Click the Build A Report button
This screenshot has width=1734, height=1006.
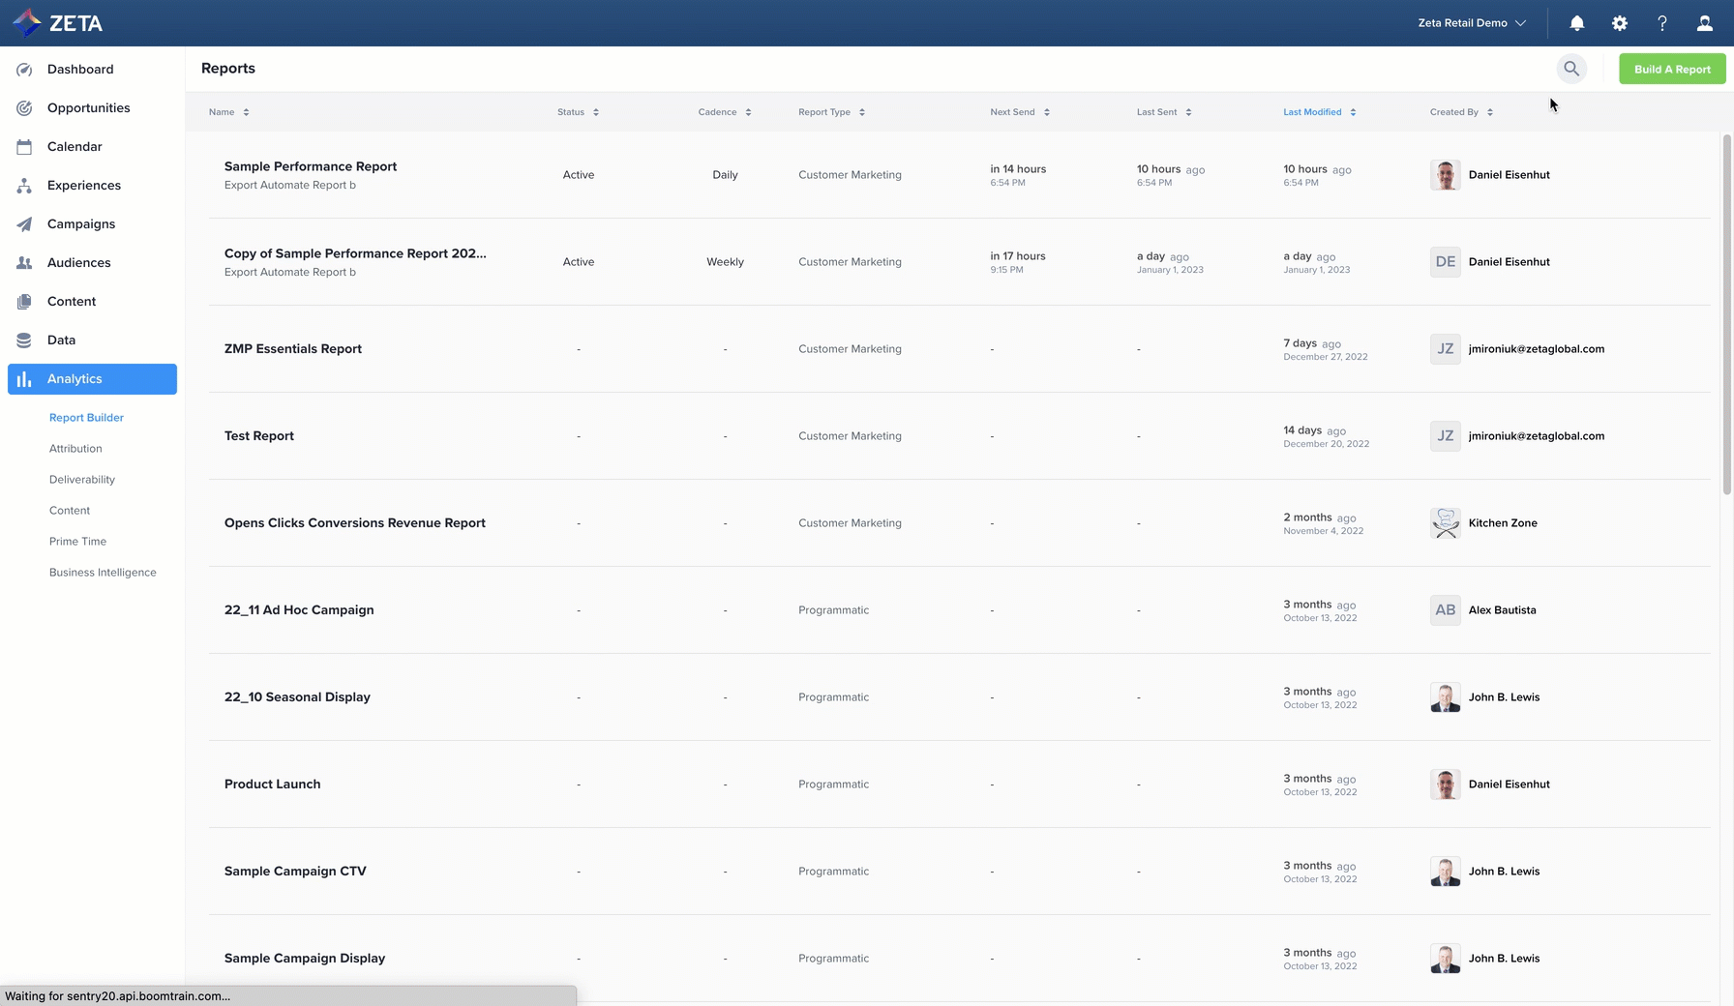click(x=1671, y=70)
